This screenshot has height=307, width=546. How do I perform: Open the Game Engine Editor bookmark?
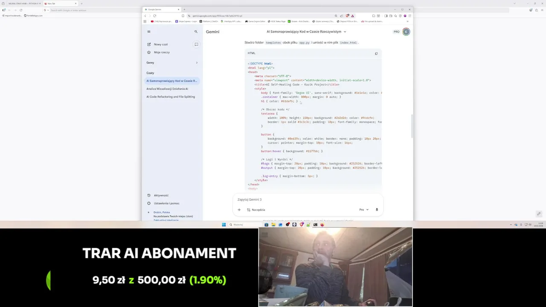coord(255,21)
